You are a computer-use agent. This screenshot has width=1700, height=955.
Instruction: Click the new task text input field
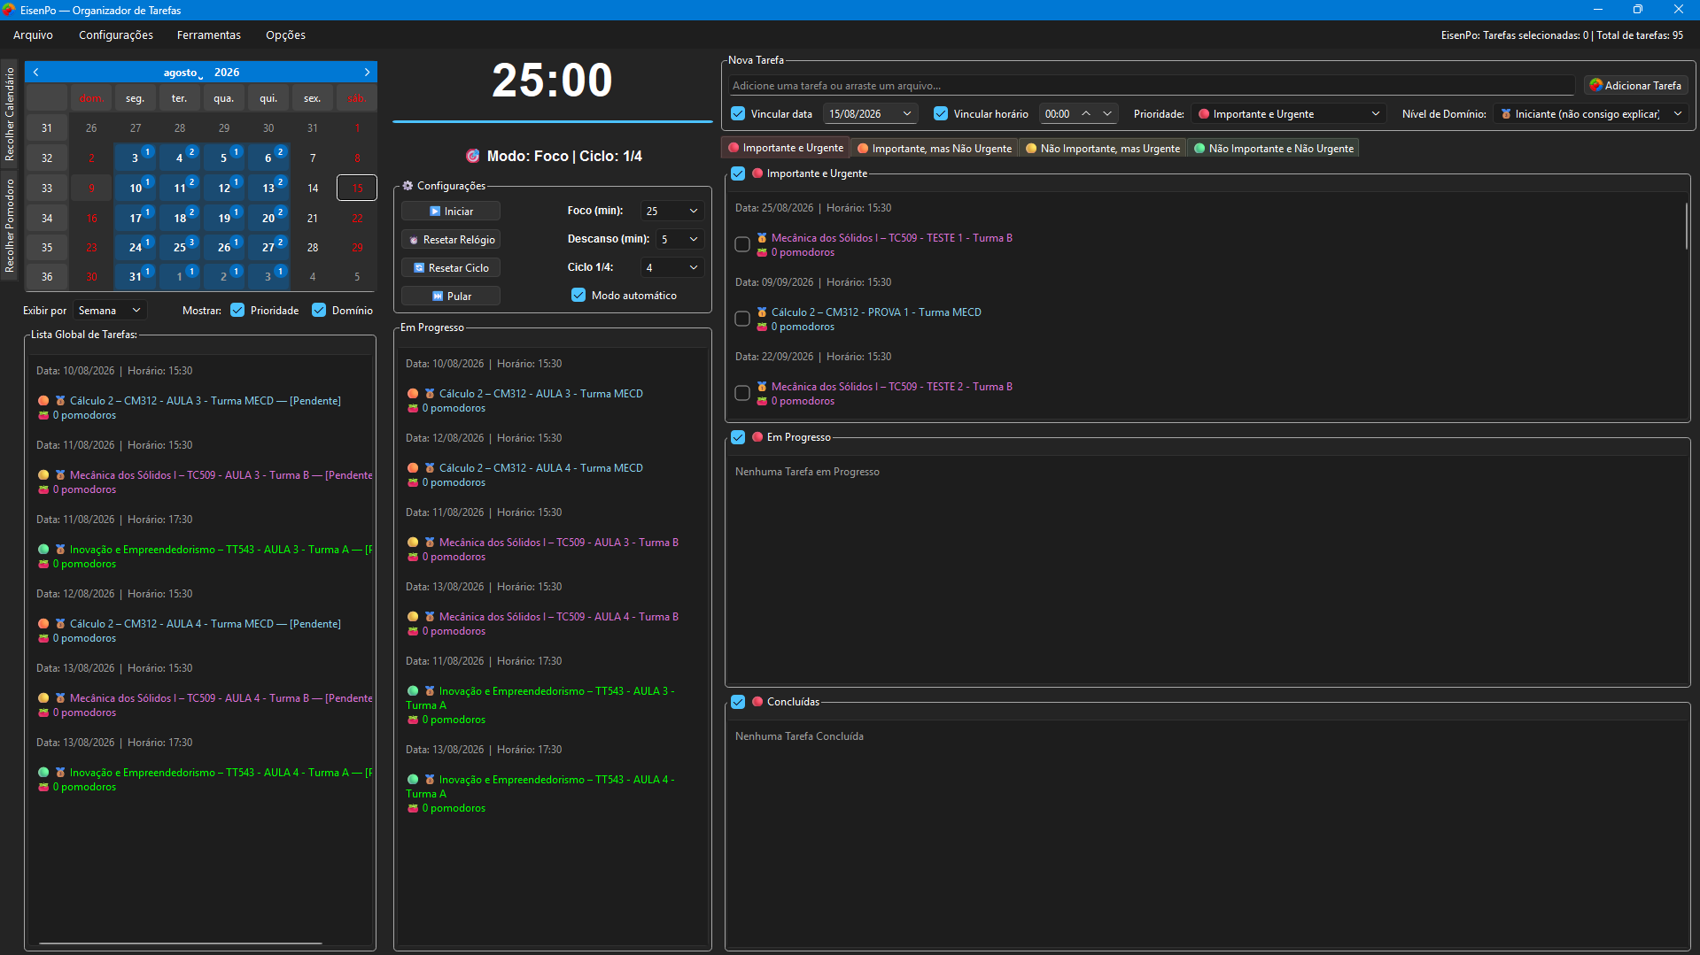click(1152, 85)
